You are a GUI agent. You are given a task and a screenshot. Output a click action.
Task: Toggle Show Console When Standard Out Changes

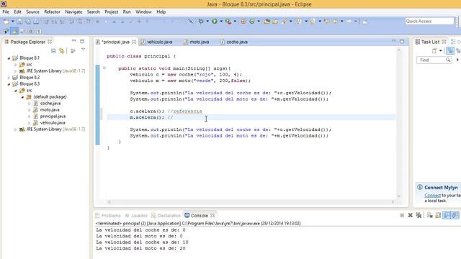click(x=447, y=216)
